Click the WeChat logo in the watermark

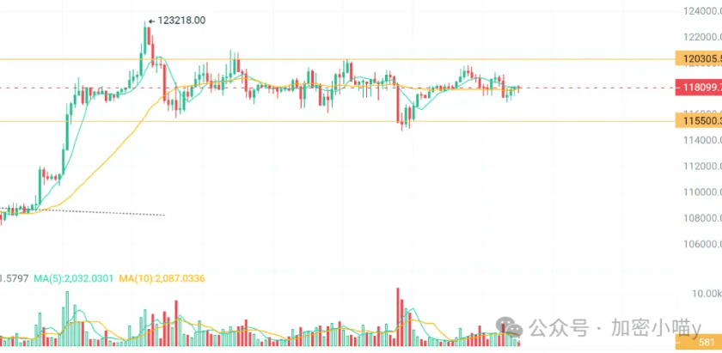(x=509, y=328)
